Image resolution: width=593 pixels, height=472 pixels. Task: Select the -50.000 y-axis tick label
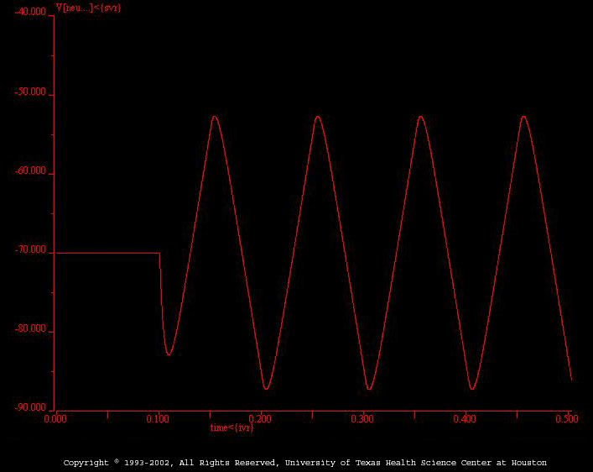[x=31, y=93]
